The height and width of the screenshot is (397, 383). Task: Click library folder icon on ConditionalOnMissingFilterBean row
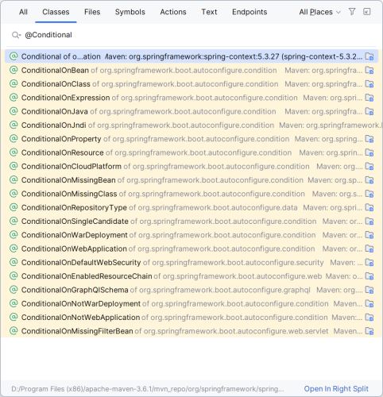pyautogui.click(x=369, y=332)
